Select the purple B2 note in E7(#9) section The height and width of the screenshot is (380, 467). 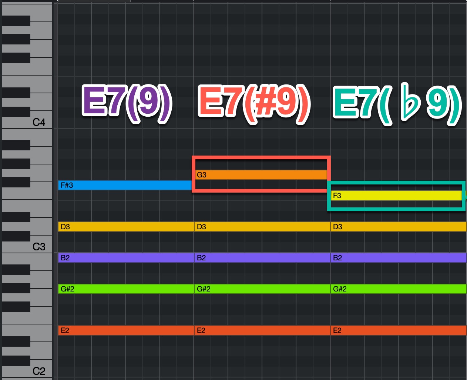(x=262, y=258)
